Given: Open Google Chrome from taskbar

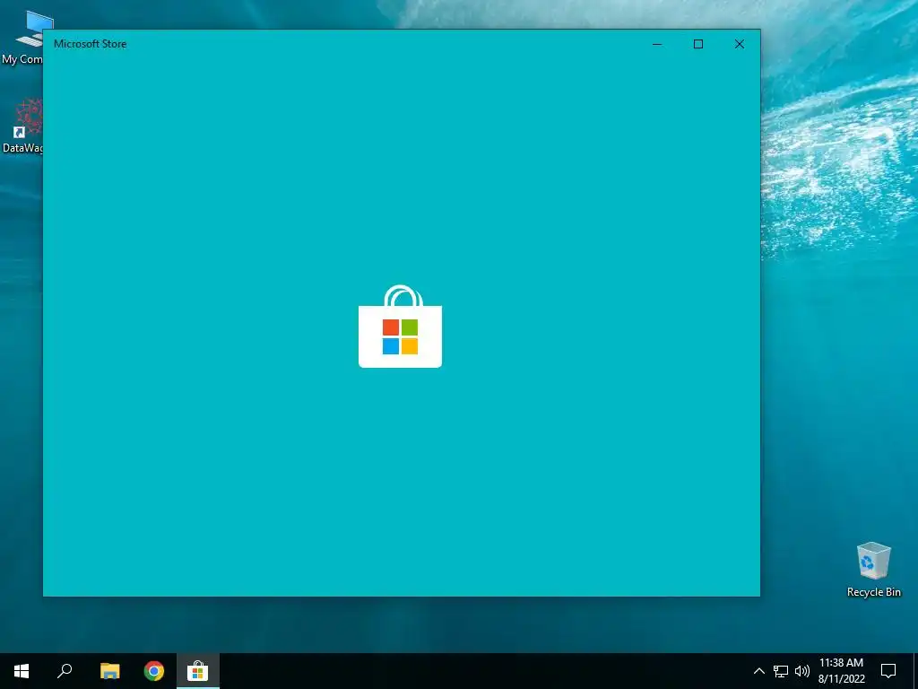Looking at the screenshot, I should [x=154, y=671].
